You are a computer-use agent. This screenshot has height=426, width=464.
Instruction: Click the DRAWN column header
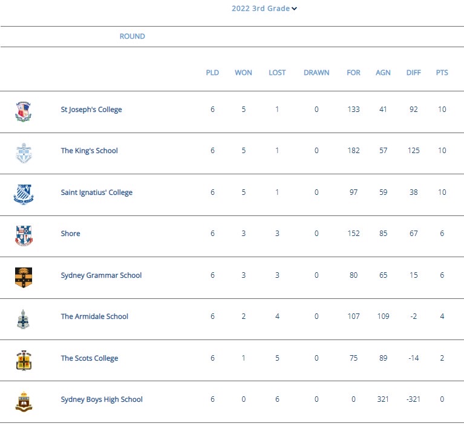(316, 73)
